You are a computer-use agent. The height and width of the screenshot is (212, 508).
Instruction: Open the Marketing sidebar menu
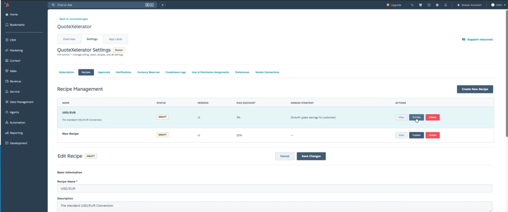[x=14, y=50]
